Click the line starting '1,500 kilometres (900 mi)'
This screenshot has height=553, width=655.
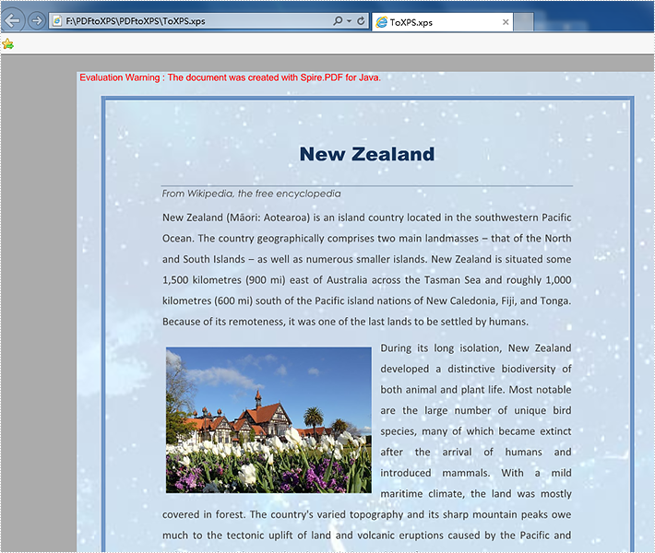tap(367, 280)
